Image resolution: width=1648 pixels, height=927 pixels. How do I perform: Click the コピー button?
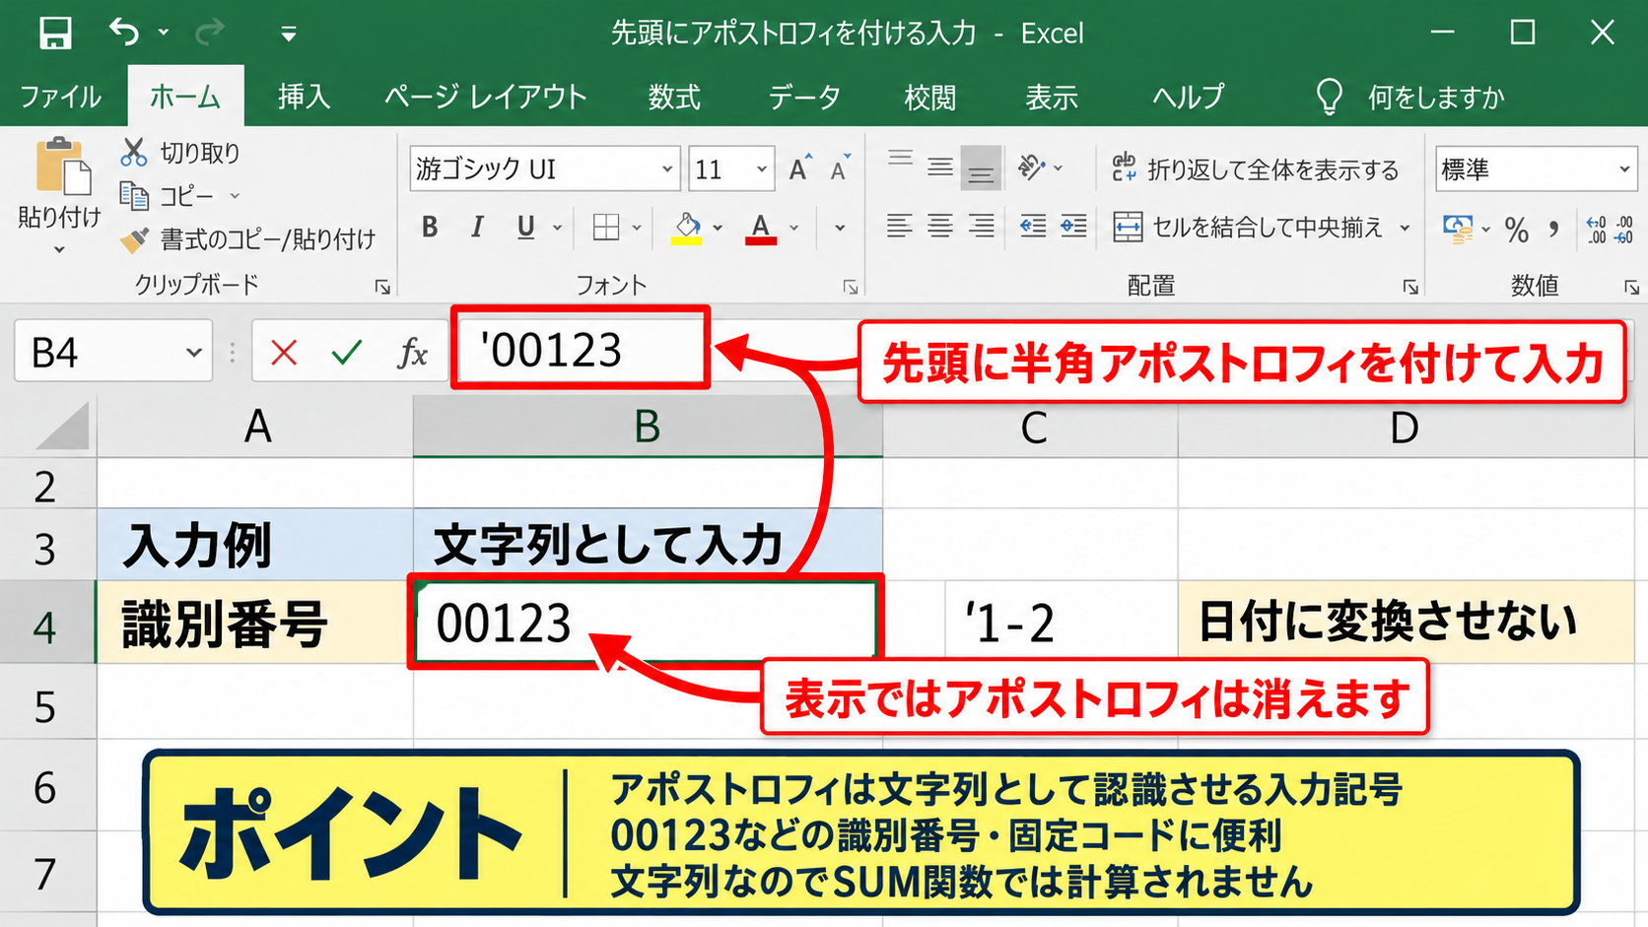(x=167, y=196)
